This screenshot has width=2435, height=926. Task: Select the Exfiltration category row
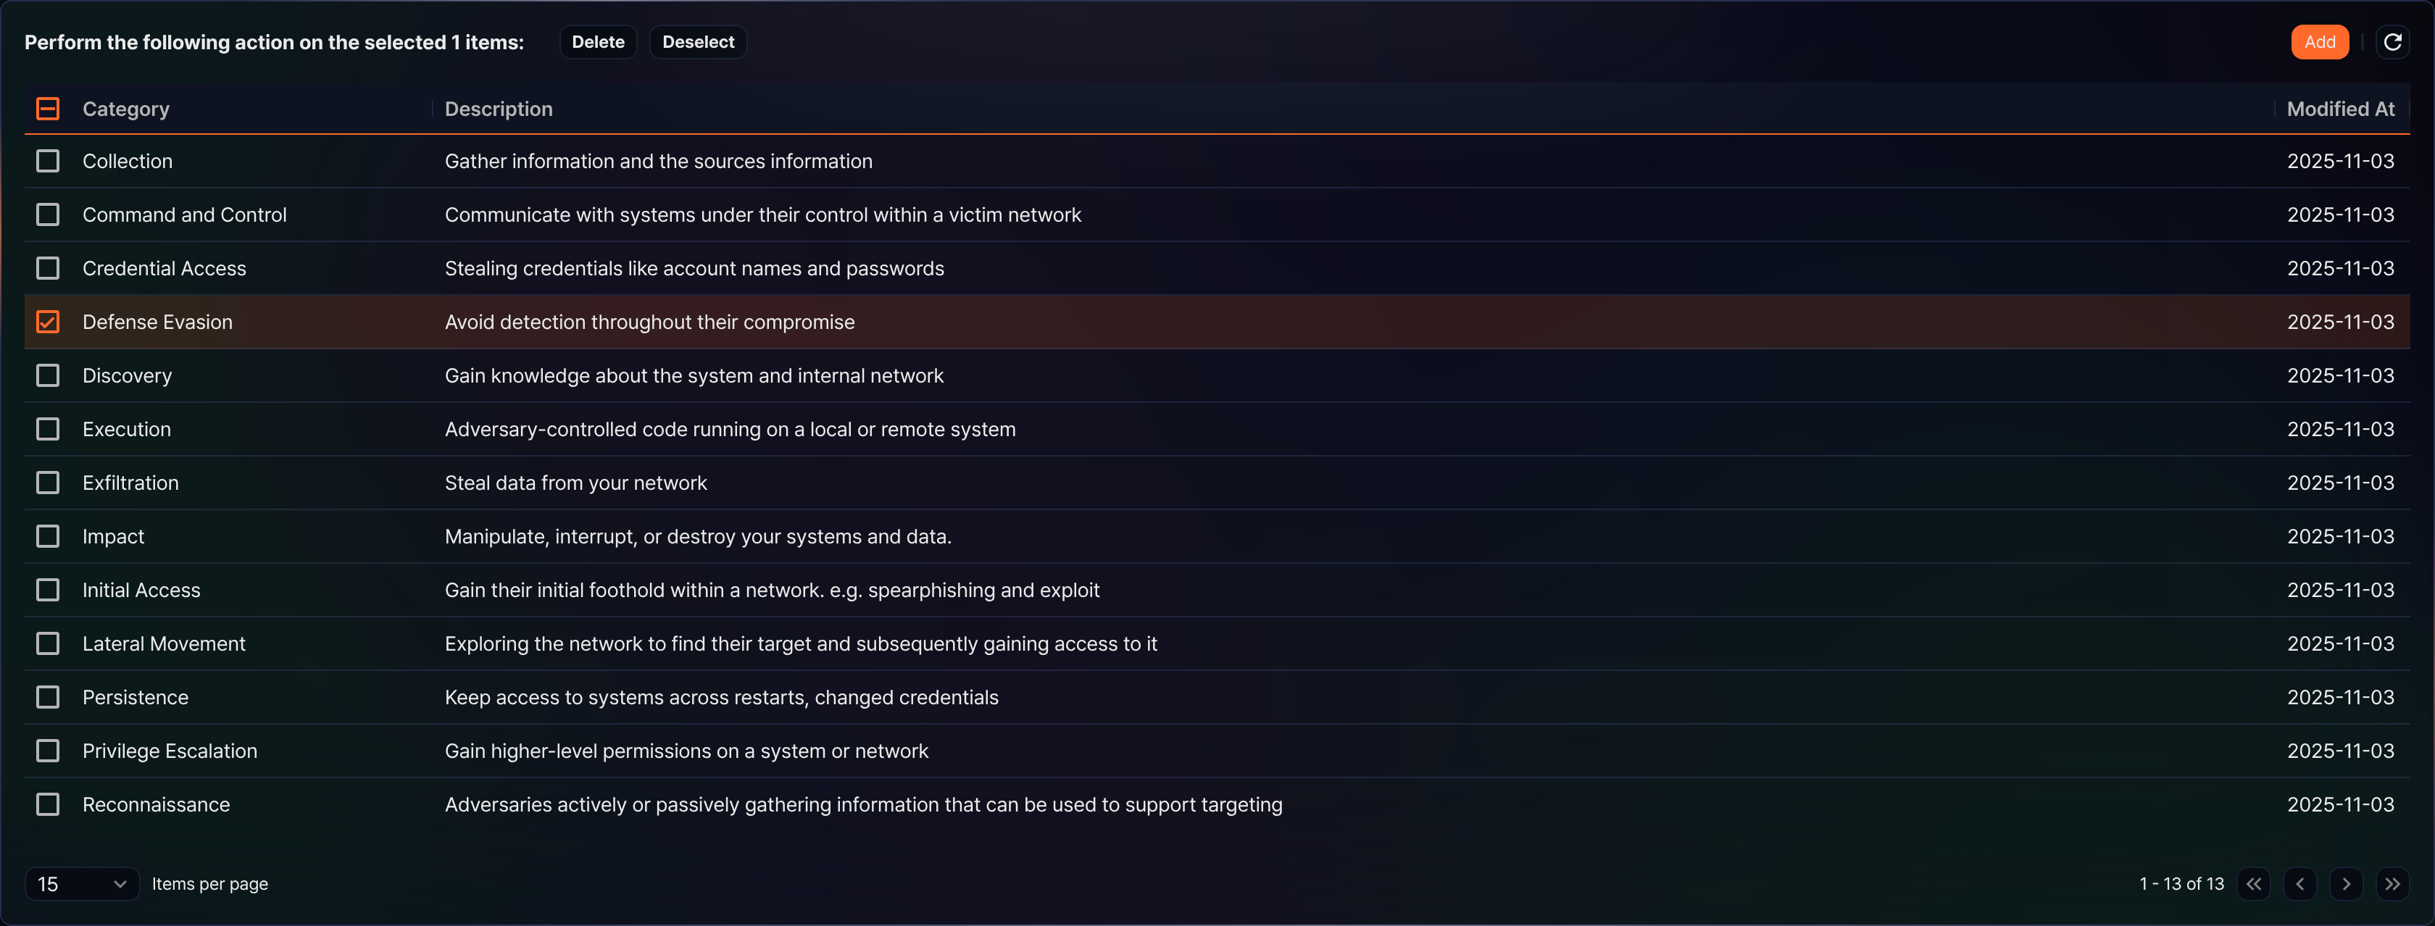point(1217,483)
